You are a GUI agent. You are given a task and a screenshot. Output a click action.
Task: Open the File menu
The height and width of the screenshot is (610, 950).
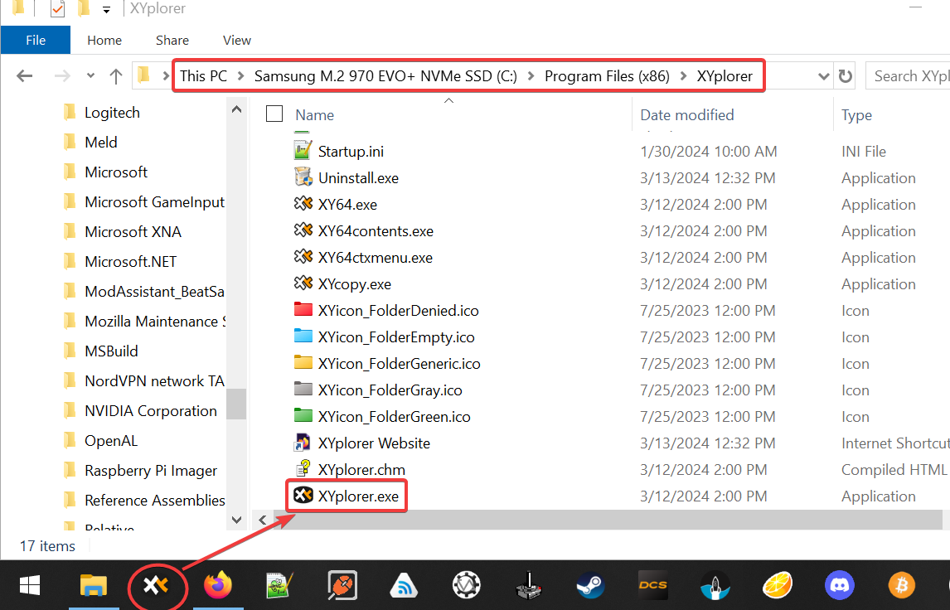[x=36, y=40]
